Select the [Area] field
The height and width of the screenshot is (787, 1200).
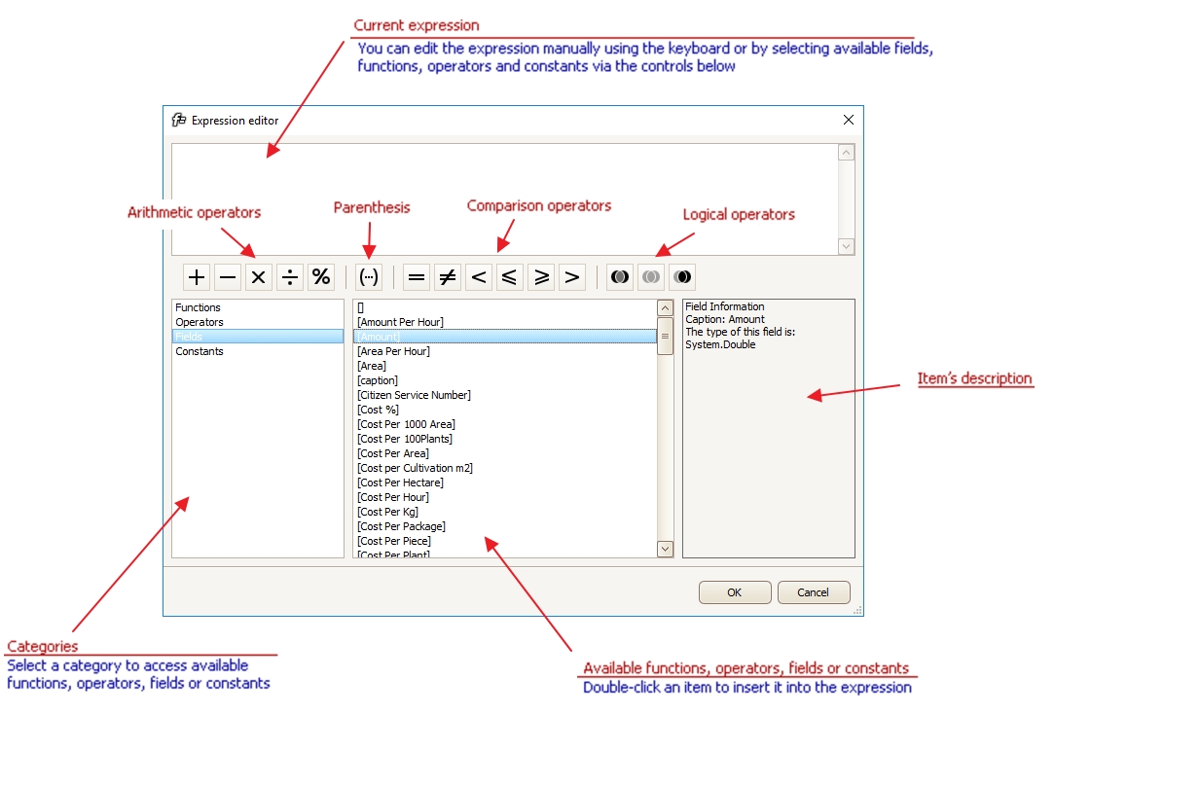point(505,366)
